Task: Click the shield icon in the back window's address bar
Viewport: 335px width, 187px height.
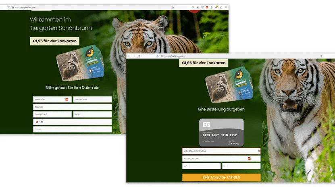Action: pyautogui.click(x=9, y=7)
